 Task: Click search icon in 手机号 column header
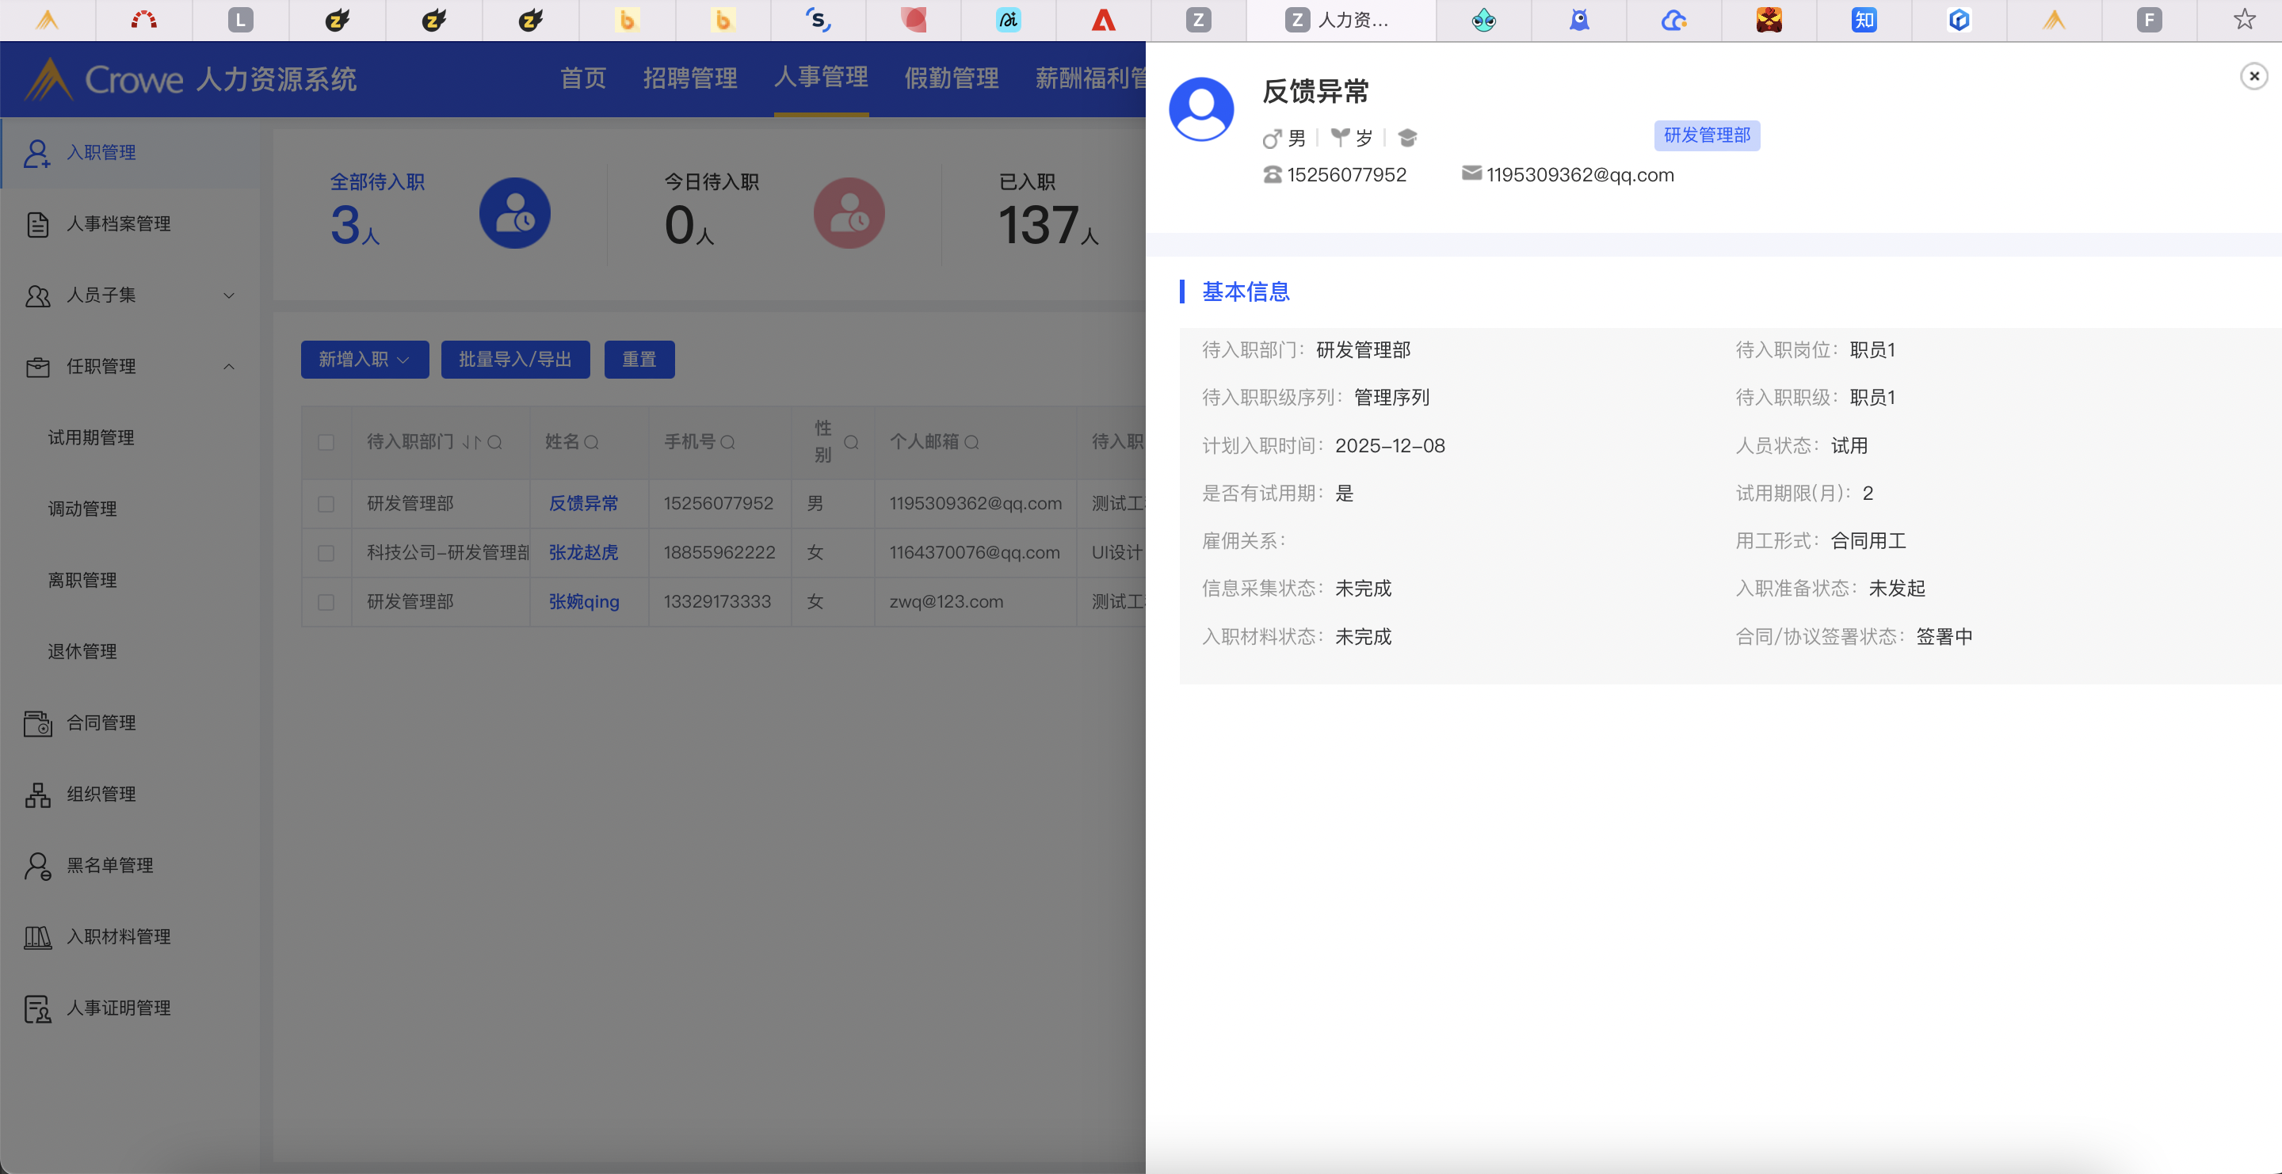tap(728, 442)
